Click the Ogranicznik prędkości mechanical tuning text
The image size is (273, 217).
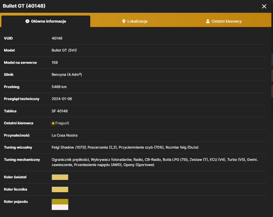tap(70, 160)
